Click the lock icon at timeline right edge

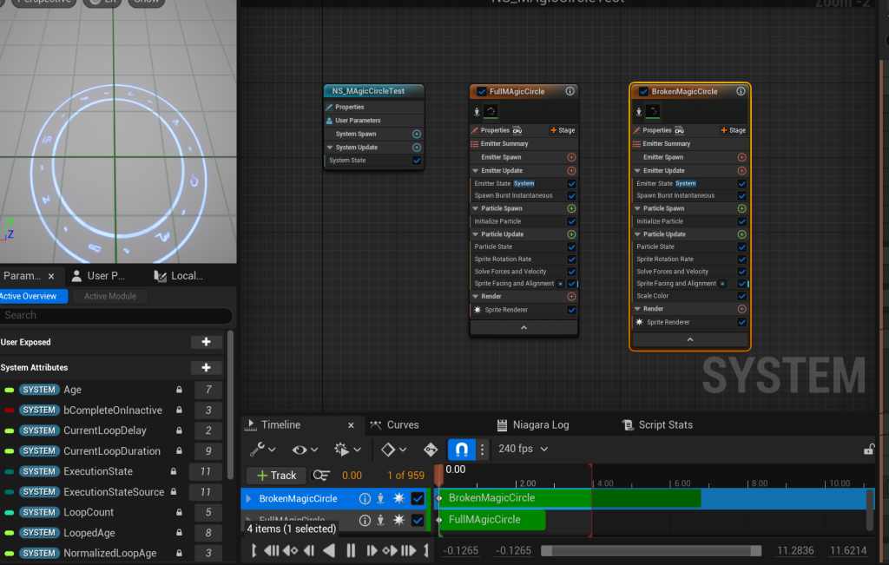868,450
